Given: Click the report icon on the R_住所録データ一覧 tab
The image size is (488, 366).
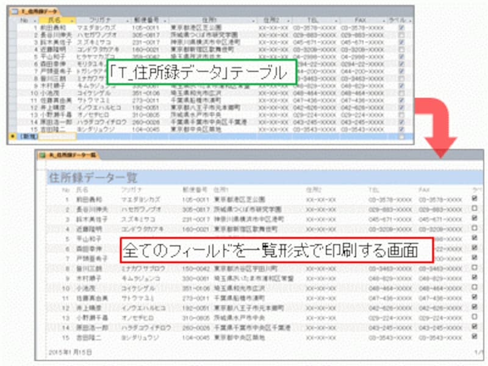Looking at the screenshot, I should click(42, 155).
